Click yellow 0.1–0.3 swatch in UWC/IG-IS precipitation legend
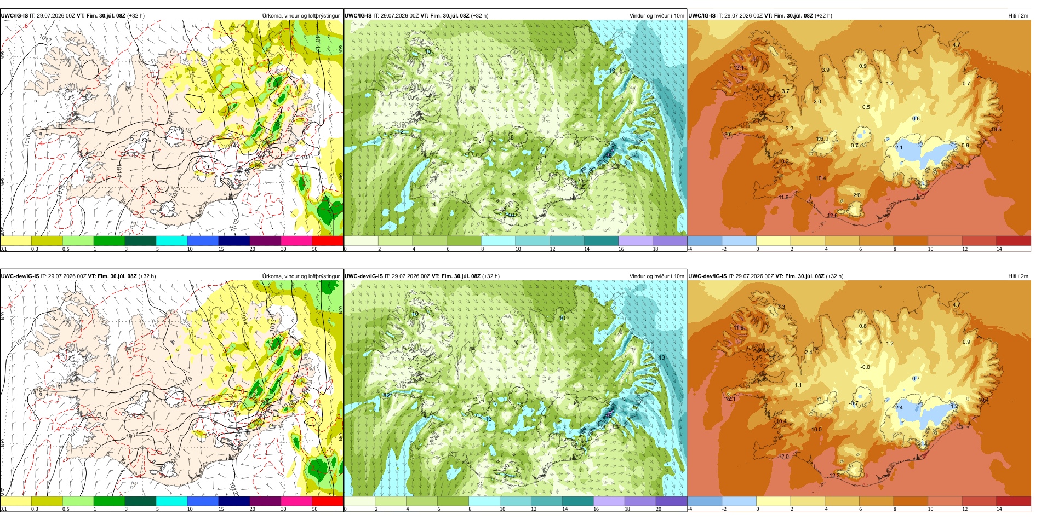 coord(16,240)
